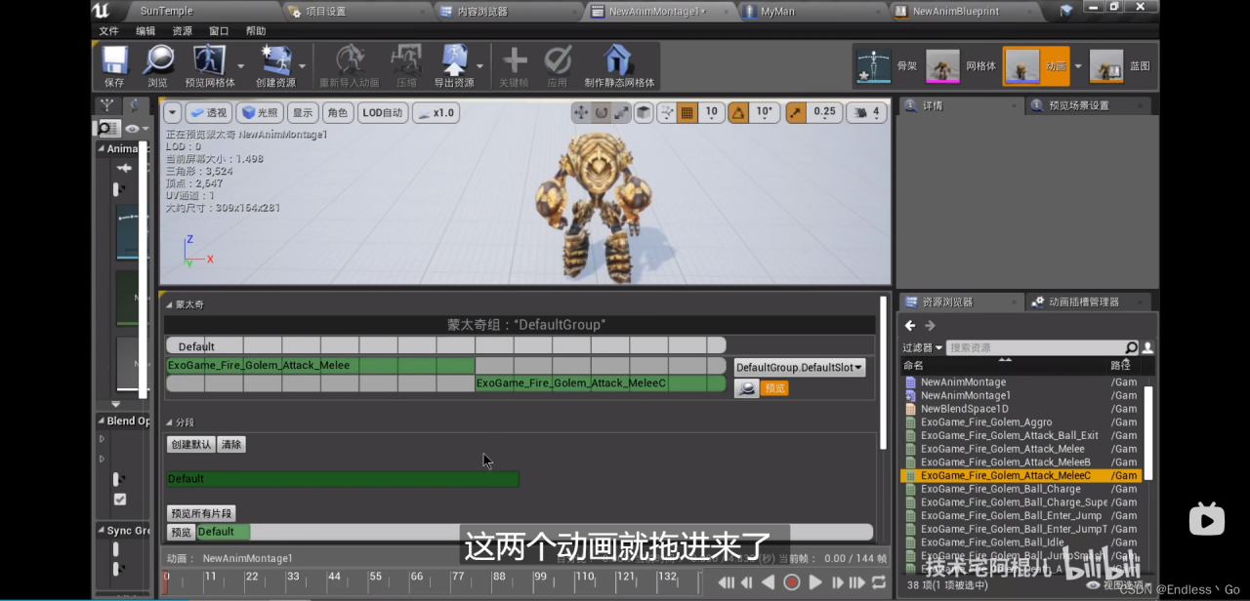Open the 显示 show dropdown

pos(303,112)
